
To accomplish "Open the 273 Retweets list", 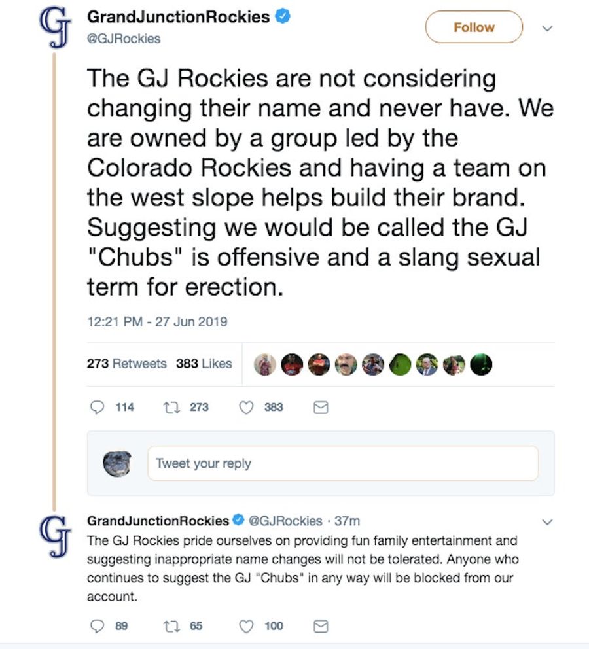I will [x=127, y=363].
